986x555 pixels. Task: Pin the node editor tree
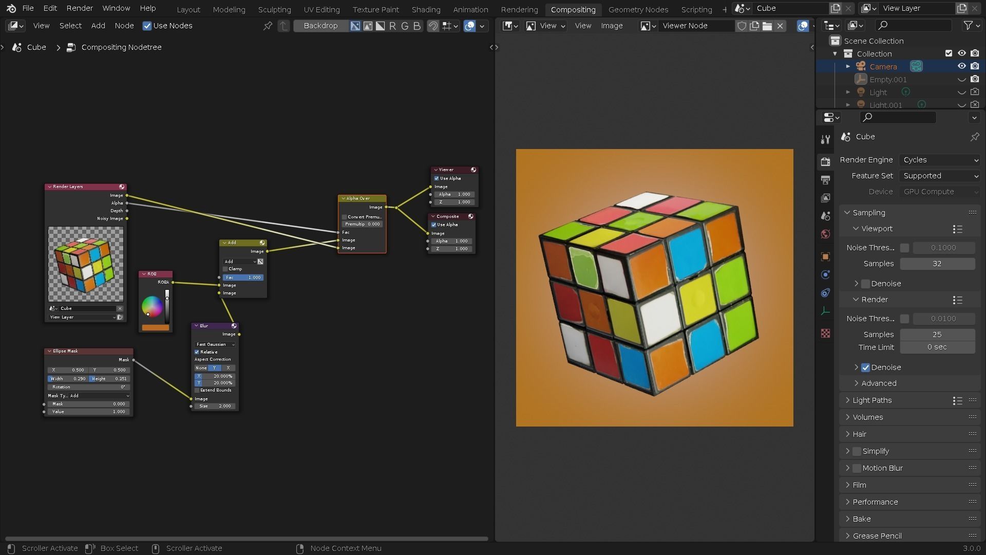coord(268,26)
